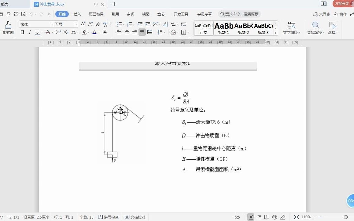Open the Print icon in quick access toolbar
The height and width of the screenshot is (221, 354).
(15, 14)
